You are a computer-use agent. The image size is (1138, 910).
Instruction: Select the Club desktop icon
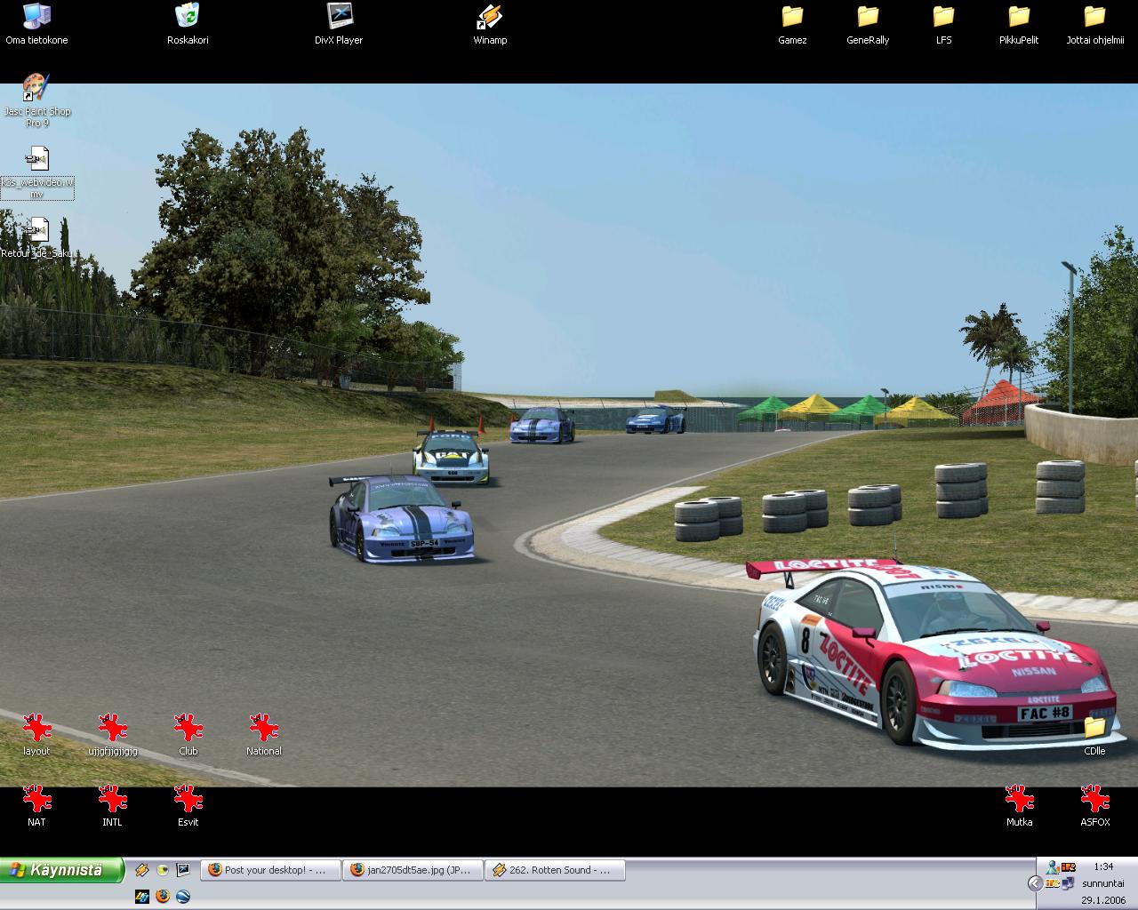pyautogui.click(x=188, y=735)
